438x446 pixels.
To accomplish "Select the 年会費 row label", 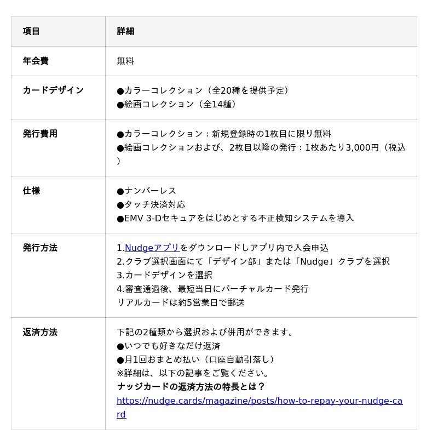I will click(36, 61).
